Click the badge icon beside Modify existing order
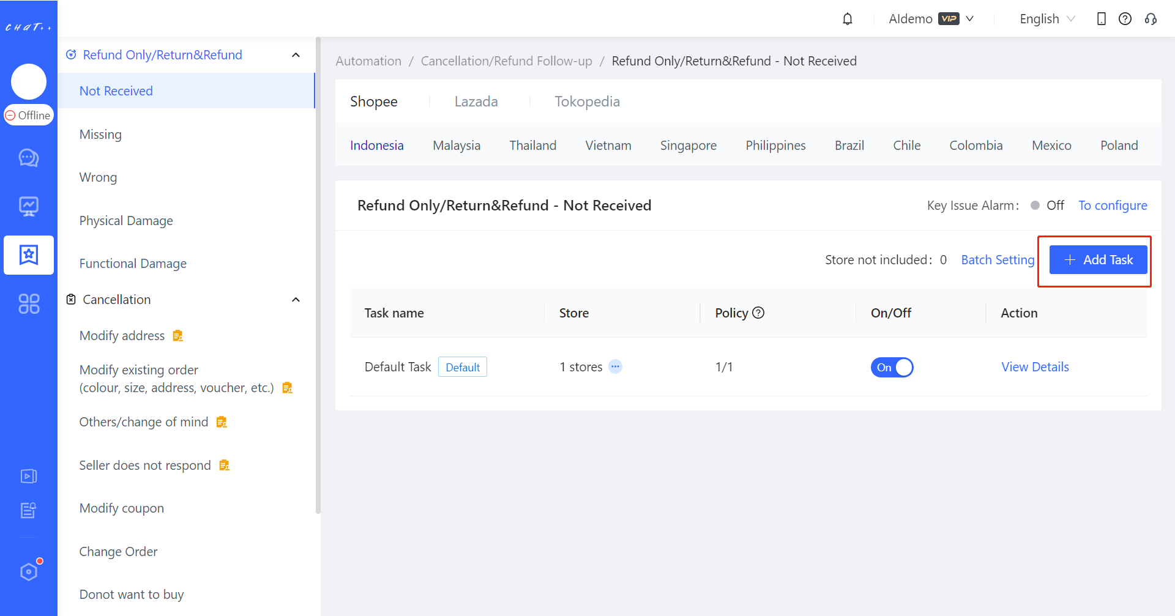This screenshot has height=616, width=1175. 287,388
